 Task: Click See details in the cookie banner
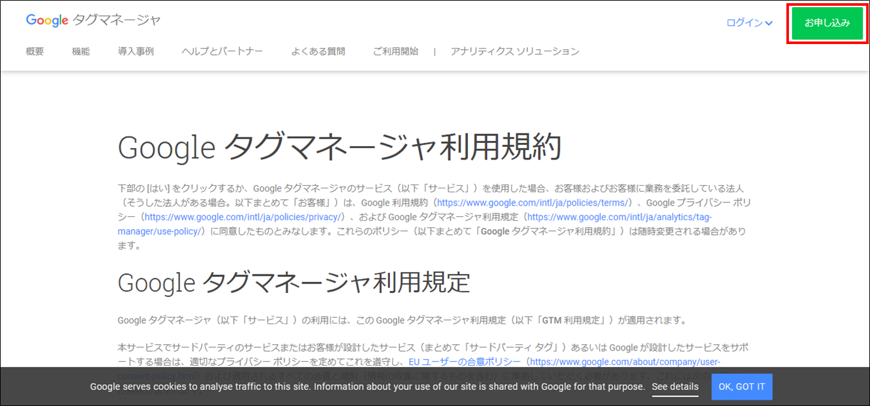(675, 387)
